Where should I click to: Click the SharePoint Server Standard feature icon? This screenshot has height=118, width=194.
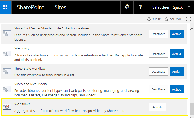pyautogui.click(x=7, y=33)
